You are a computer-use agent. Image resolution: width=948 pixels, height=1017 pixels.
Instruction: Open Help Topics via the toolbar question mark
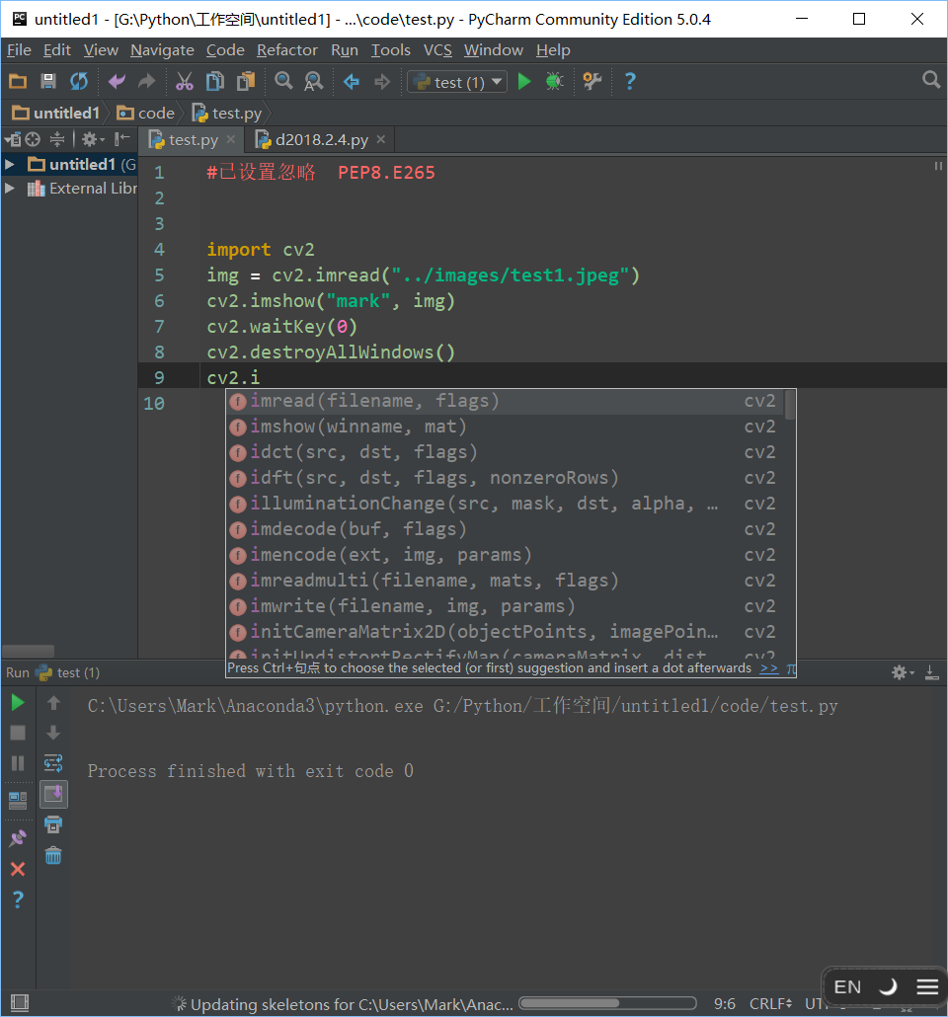tap(629, 82)
